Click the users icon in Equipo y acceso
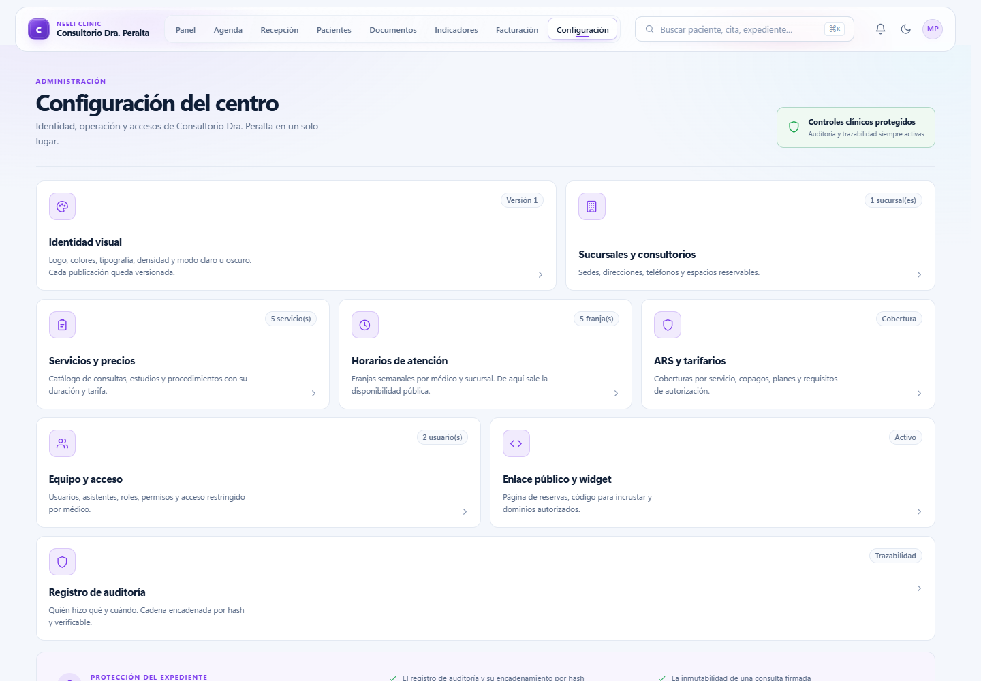981x681 pixels. click(x=62, y=443)
